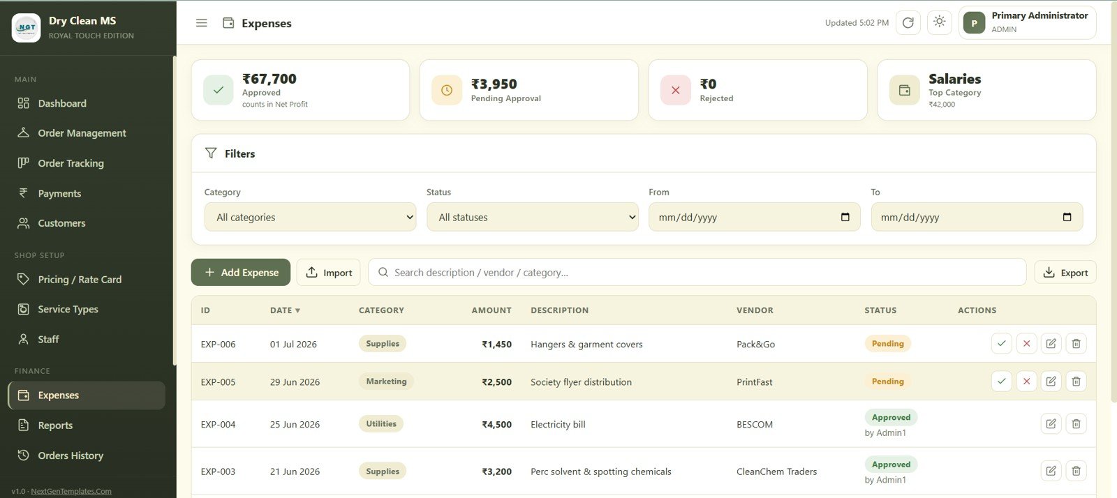
Task: Open Reports in the Finance section
Action: [x=87, y=425]
